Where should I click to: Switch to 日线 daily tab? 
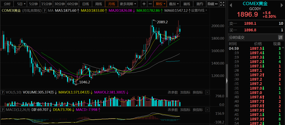[85, 4]
